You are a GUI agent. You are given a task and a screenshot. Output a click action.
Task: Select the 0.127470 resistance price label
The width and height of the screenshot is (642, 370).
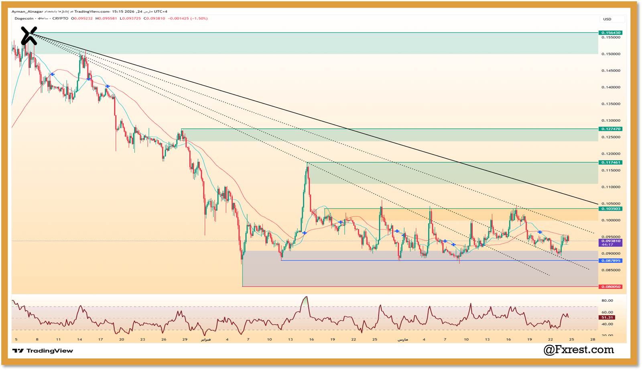610,129
